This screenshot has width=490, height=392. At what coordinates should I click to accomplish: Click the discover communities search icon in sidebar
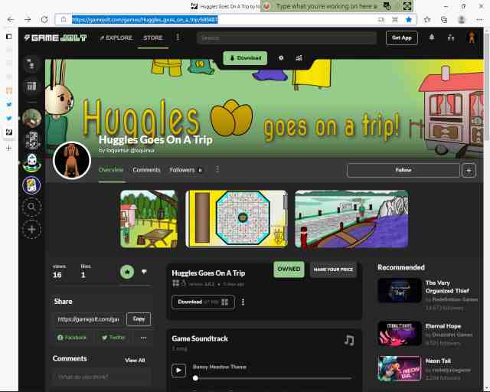(x=31, y=207)
